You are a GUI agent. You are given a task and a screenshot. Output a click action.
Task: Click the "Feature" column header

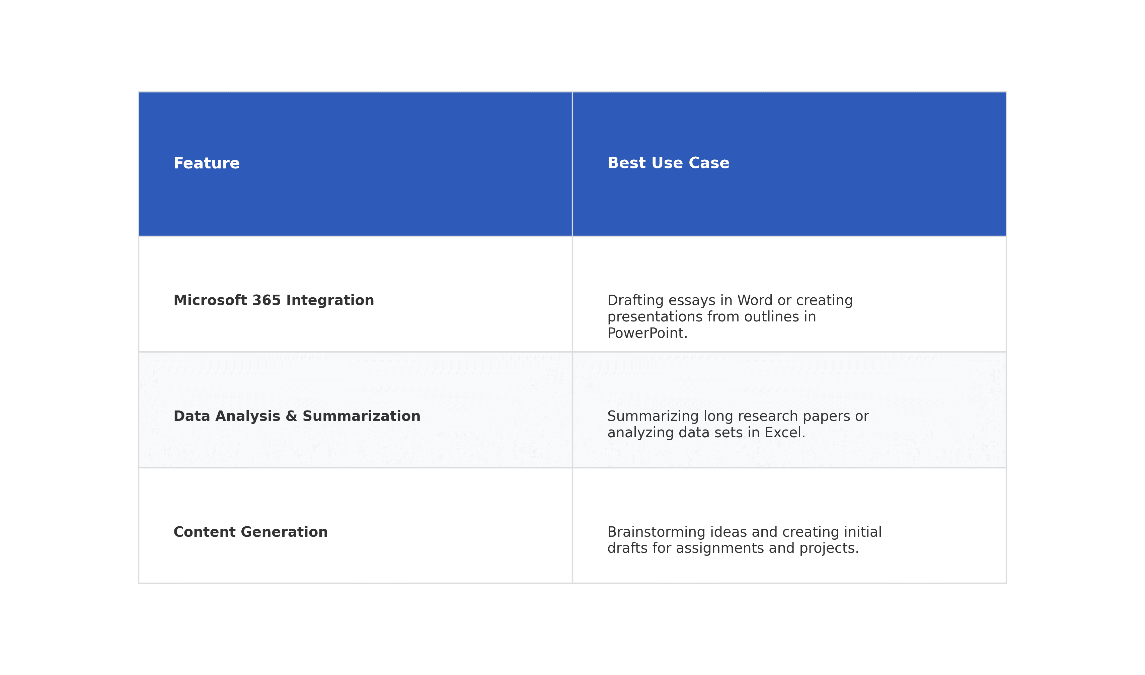(x=207, y=163)
